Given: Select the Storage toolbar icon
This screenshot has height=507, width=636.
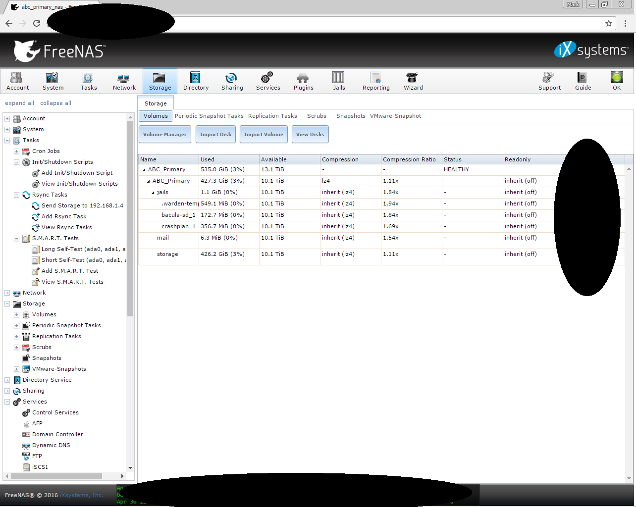Looking at the screenshot, I should tap(160, 81).
